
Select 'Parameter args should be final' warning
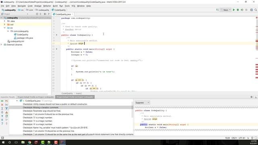pyautogui.click(x=42, y=111)
